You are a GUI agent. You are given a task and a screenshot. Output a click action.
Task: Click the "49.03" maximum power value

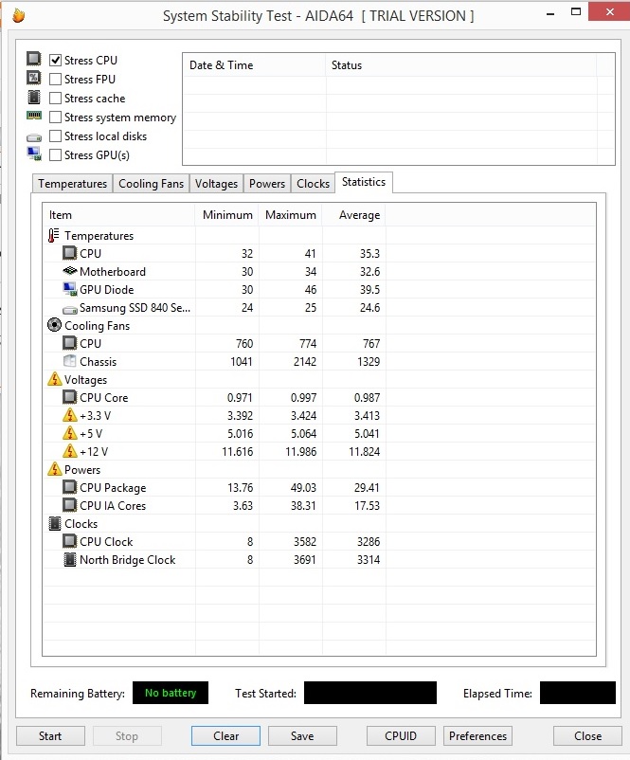click(x=303, y=488)
